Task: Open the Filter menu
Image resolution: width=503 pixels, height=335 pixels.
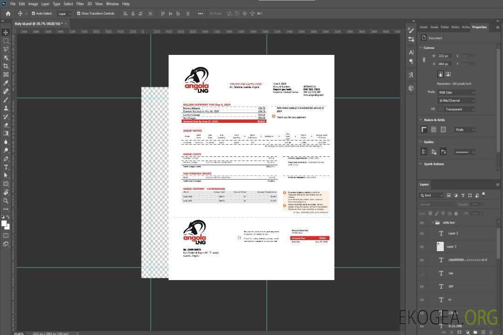Action: [x=80, y=4]
